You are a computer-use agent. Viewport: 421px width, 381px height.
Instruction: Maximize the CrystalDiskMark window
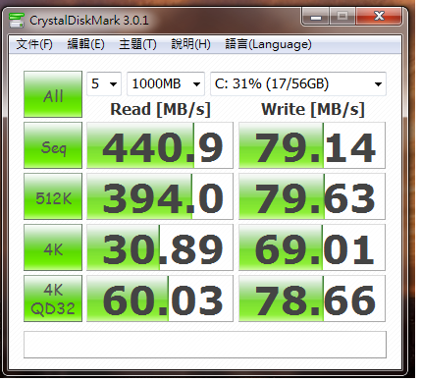click(x=342, y=17)
